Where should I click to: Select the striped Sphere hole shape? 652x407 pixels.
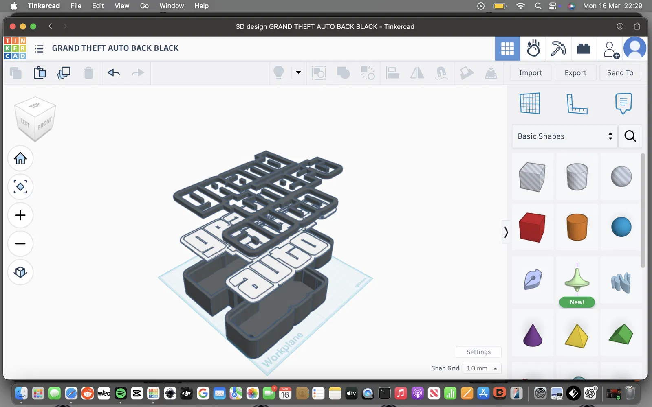click(x=621, y=177)
